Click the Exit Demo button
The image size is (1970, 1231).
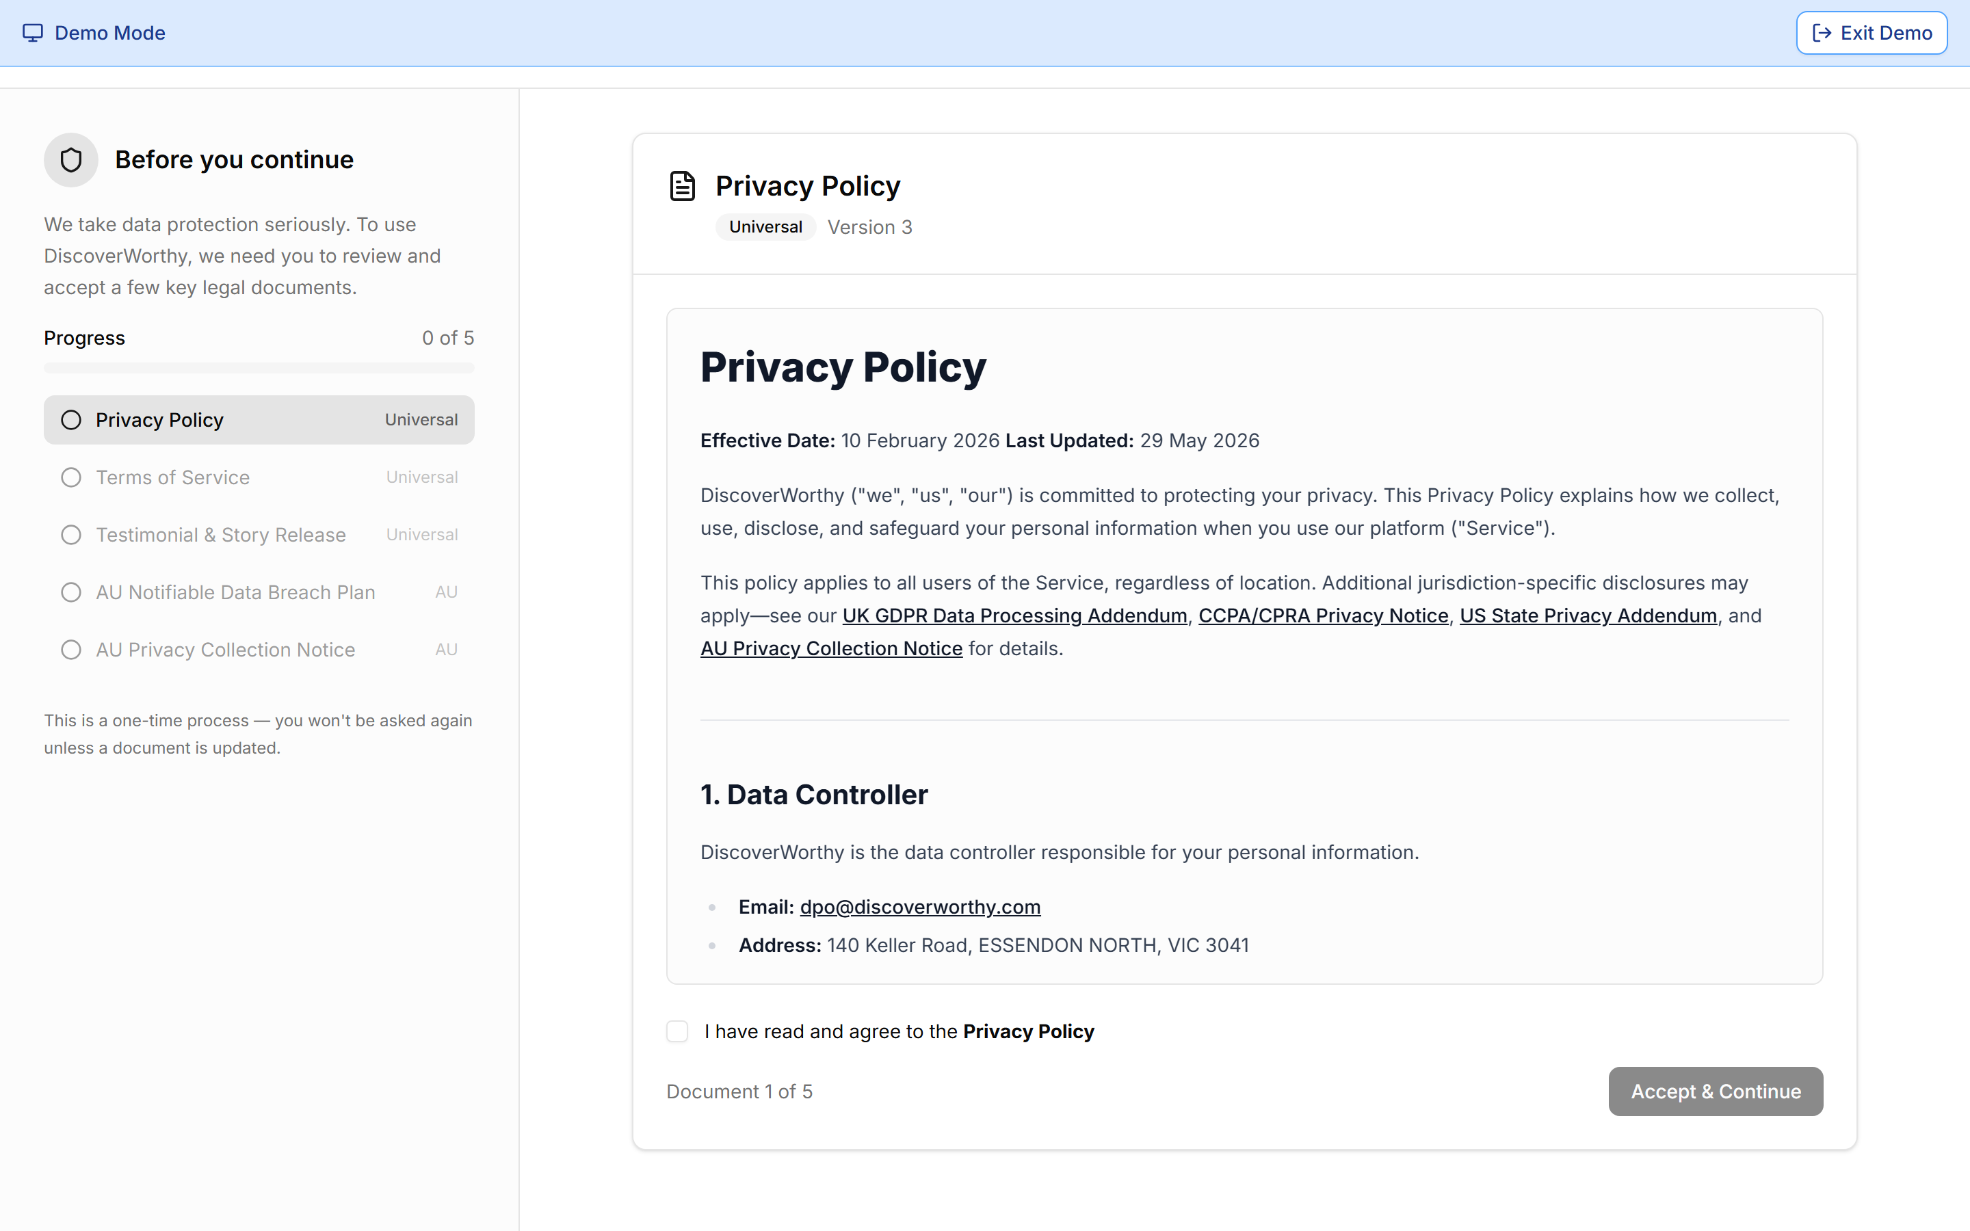tap(1871, 33)
